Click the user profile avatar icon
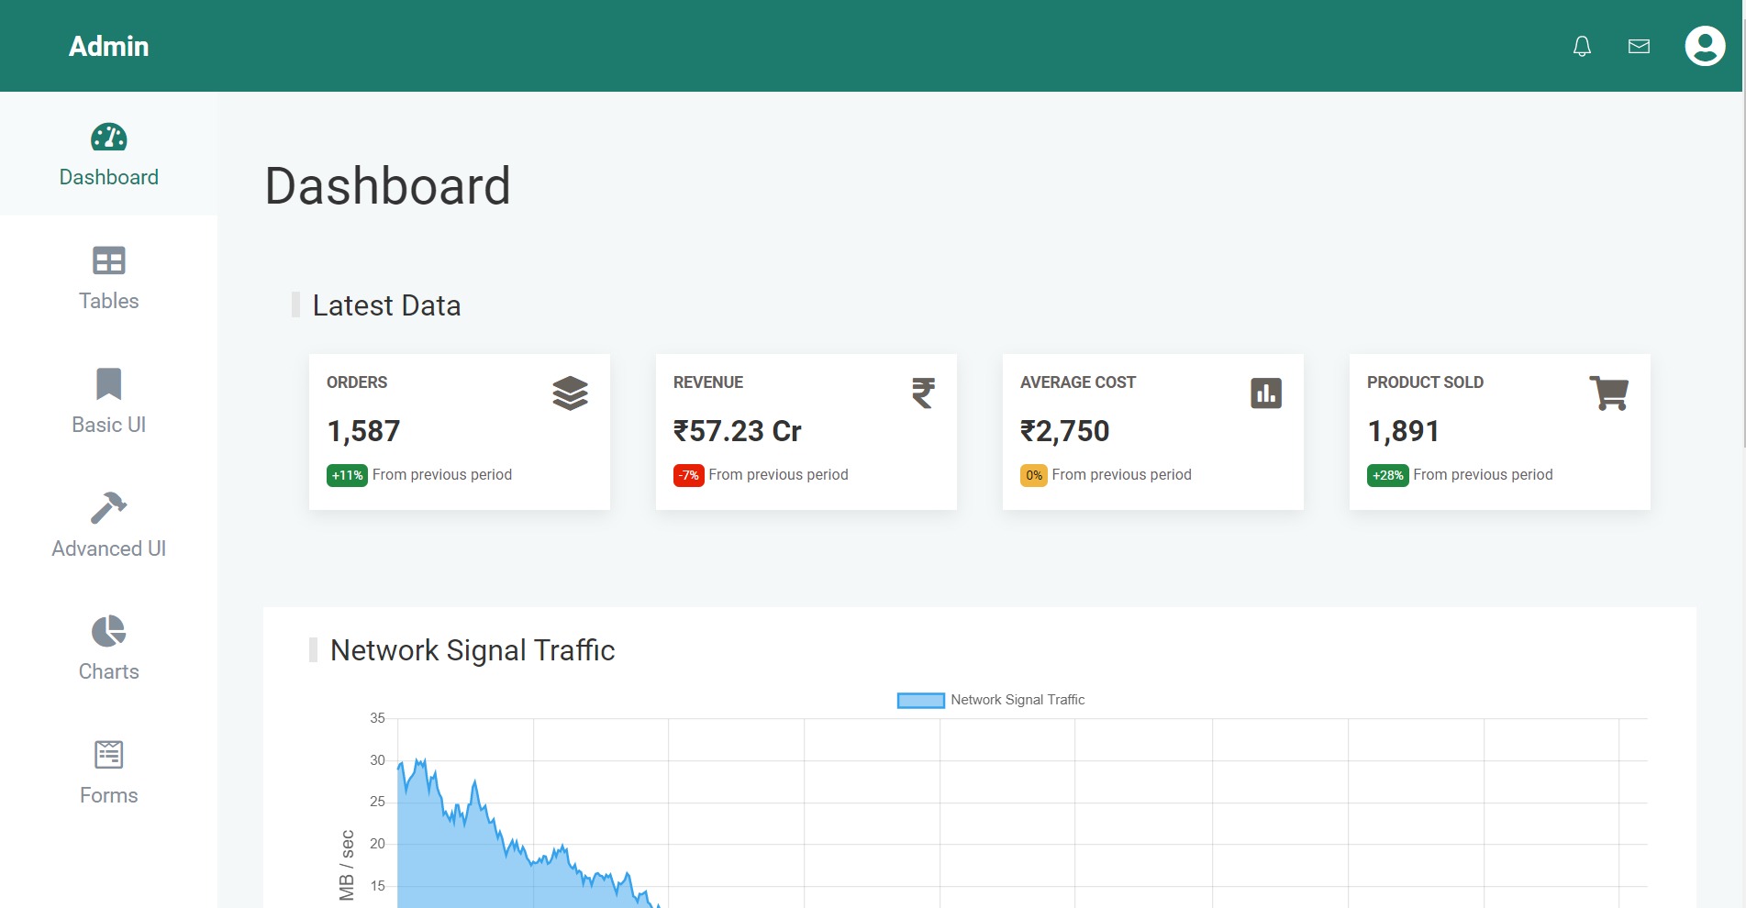The width and height of the screenshot is (1746, 908). click(1705, 46)
